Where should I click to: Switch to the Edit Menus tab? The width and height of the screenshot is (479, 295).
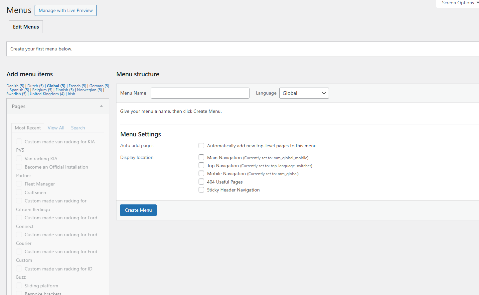pyautogui.click(x=26, y=27)
